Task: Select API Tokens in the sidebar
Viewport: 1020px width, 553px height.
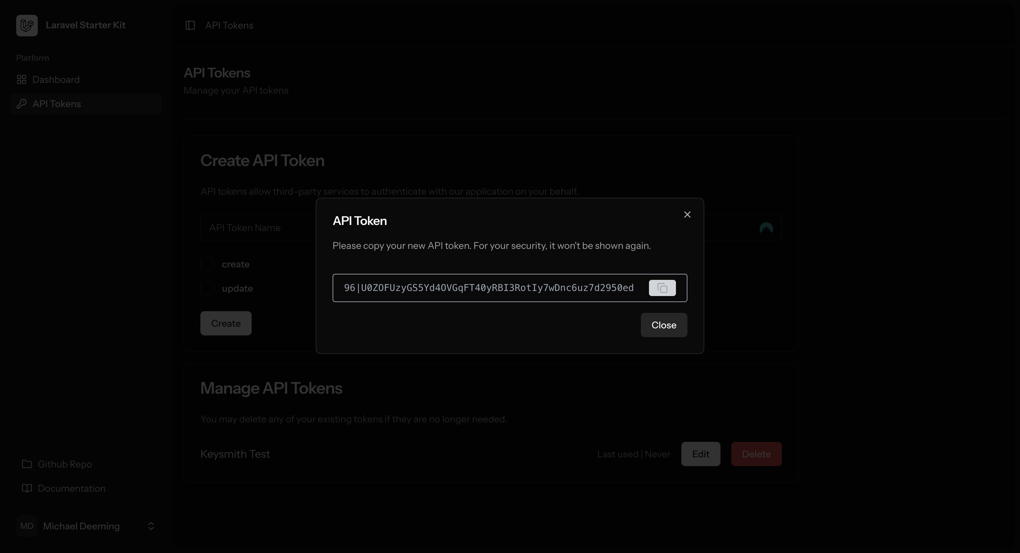Action: (57, 104)
